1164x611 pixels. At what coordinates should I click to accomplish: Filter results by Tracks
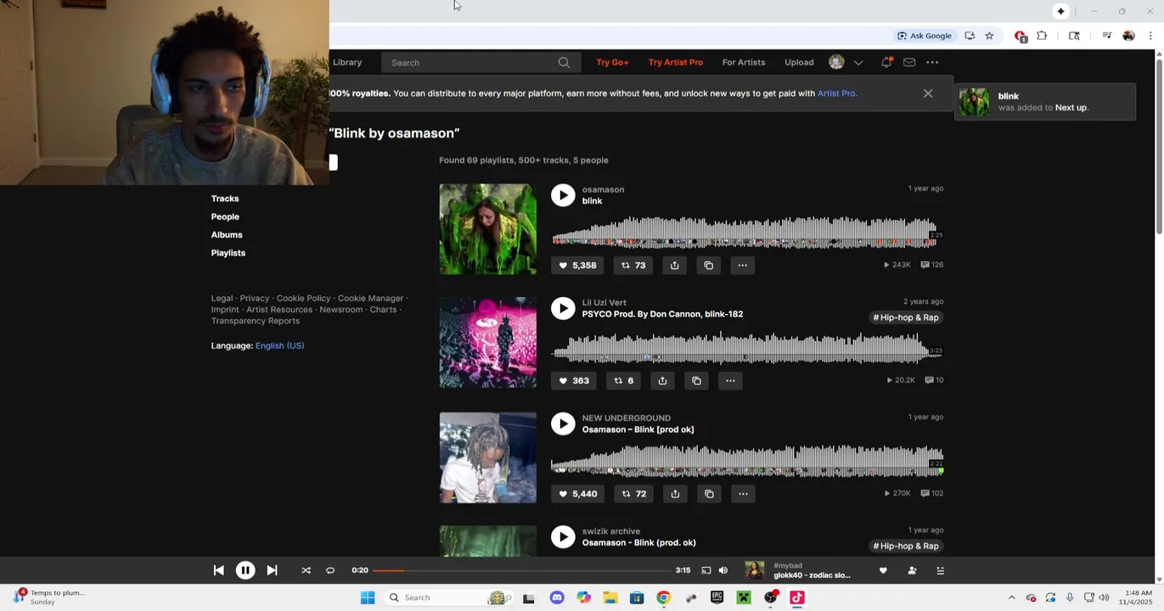[225, 199]
